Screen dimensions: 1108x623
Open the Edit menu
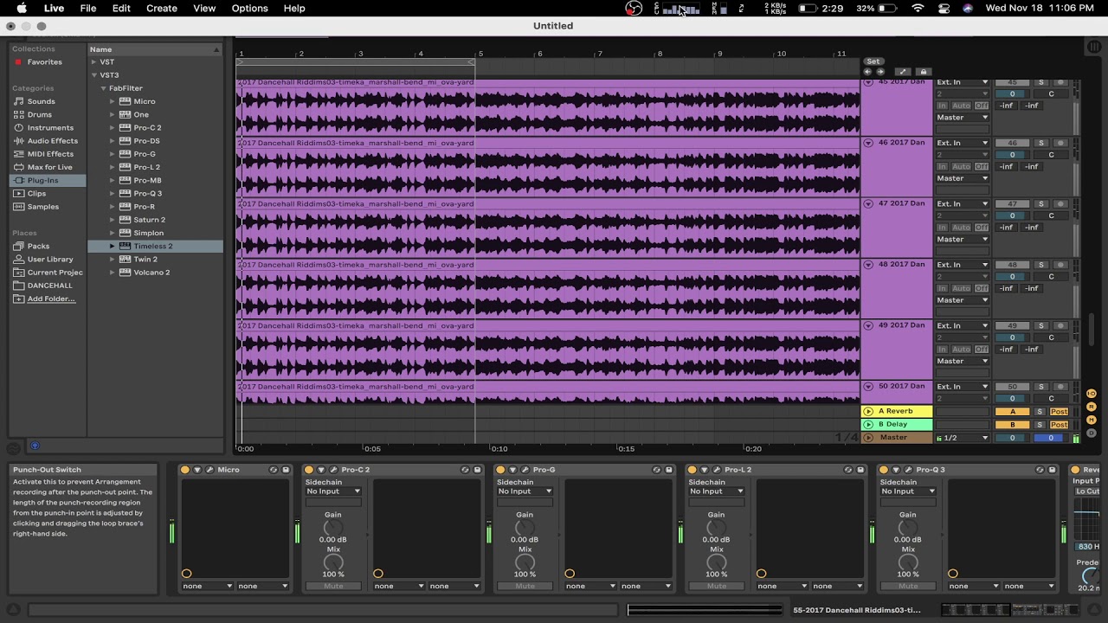[x=121, y=8]
